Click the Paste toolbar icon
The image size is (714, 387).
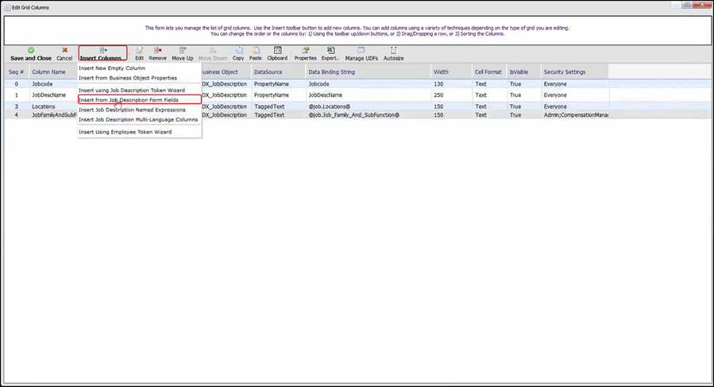click(255, 54)
